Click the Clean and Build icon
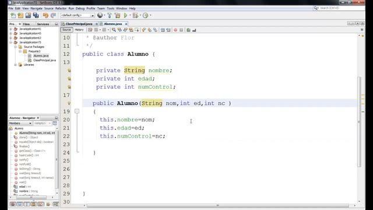 coord(118,16)
